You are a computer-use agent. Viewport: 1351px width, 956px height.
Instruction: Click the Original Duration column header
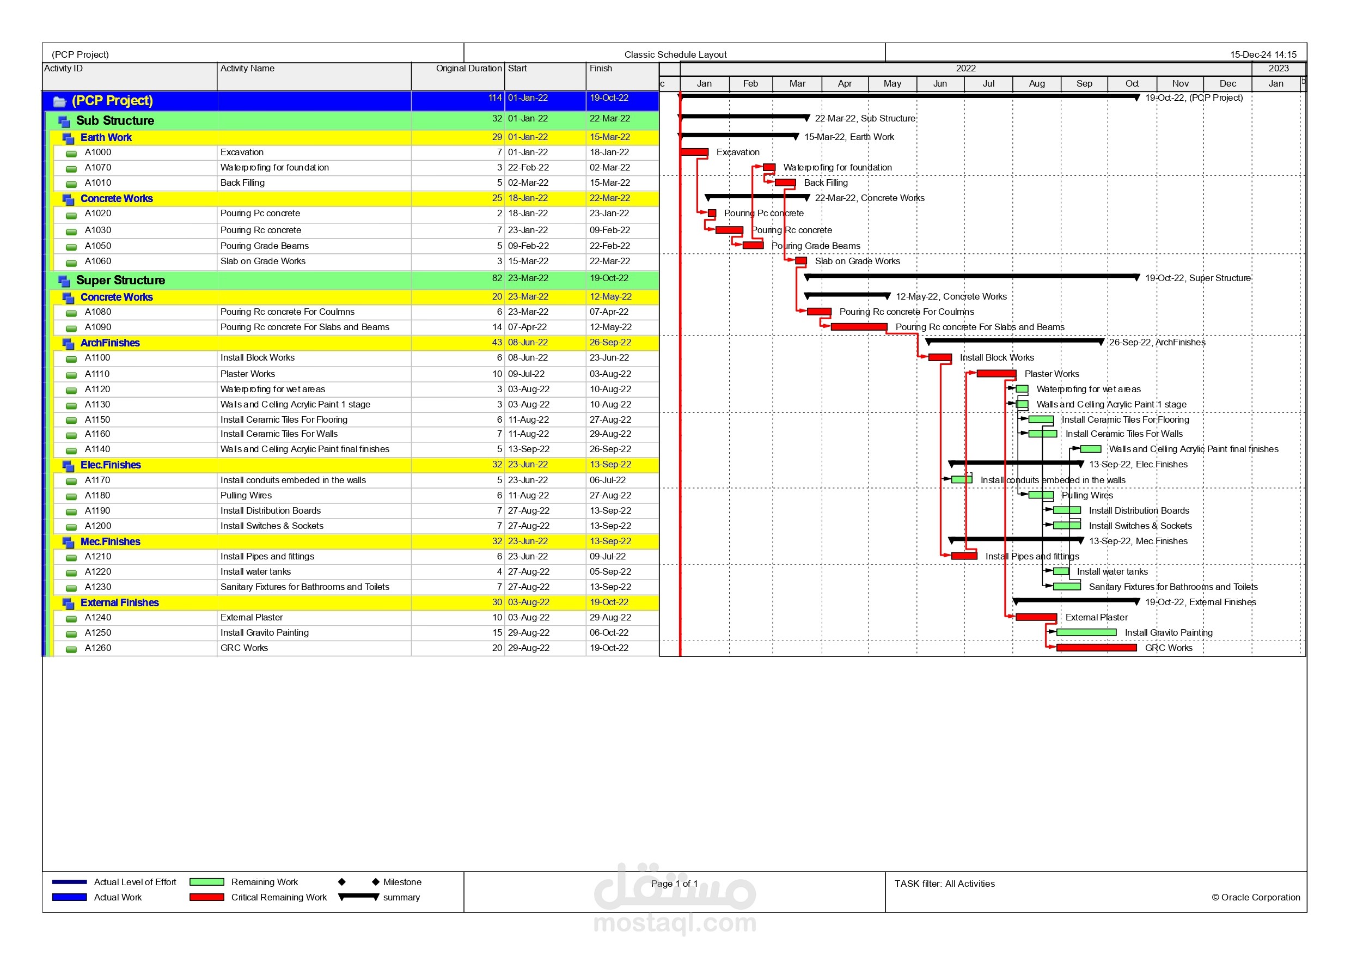tap(458, 76)
